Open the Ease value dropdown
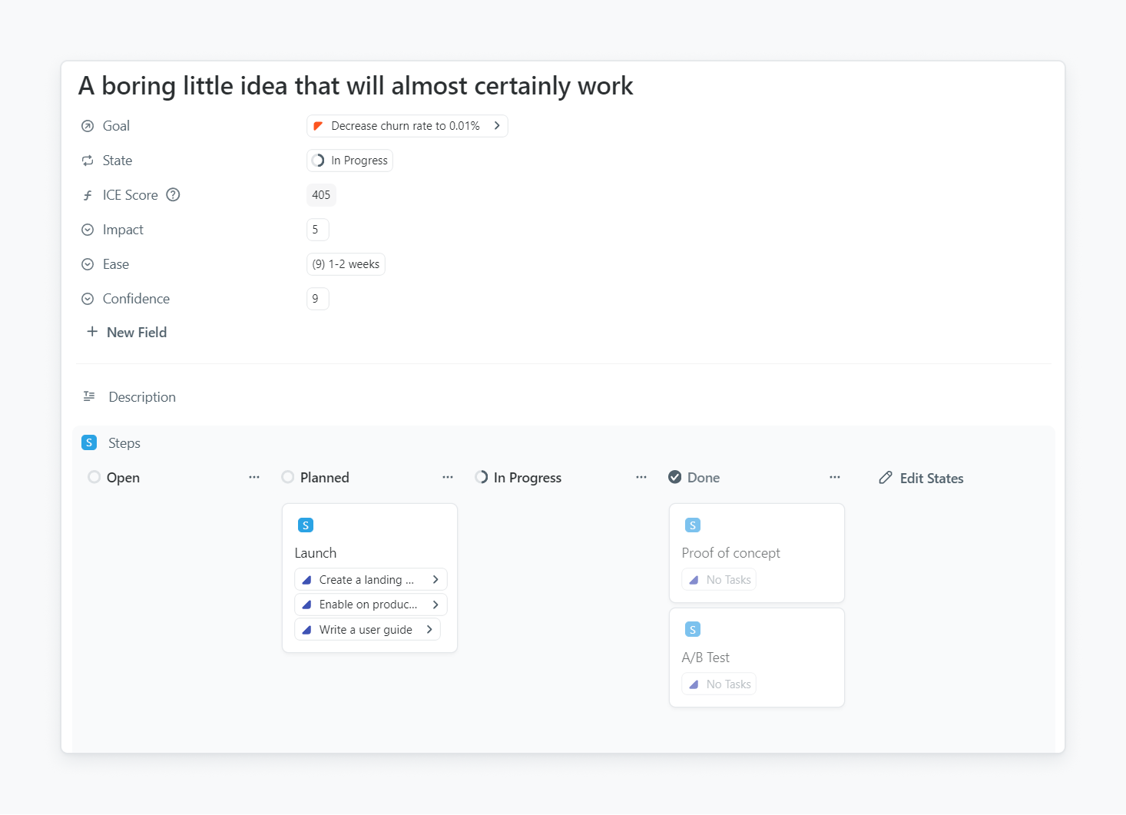1126x815 pixels. 346,264
